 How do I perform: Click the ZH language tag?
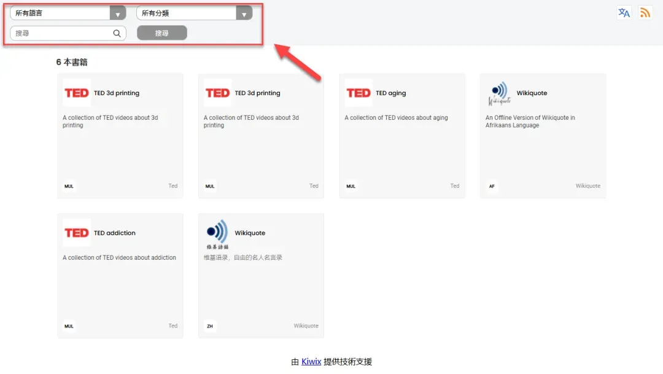pos(210,326)
